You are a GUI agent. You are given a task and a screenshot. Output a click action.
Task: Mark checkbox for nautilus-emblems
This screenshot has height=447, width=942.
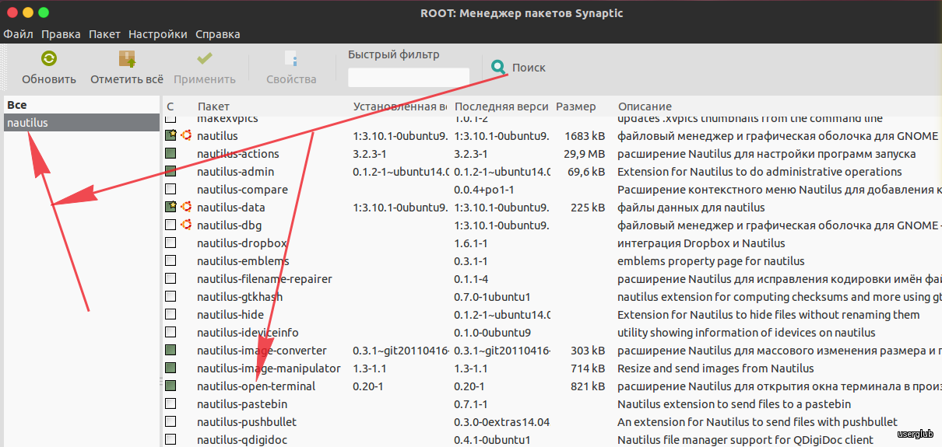coord(170,260)
